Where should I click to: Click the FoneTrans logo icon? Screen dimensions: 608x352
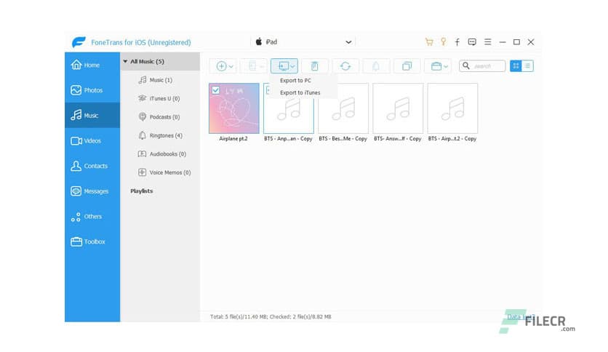point(79,42)
